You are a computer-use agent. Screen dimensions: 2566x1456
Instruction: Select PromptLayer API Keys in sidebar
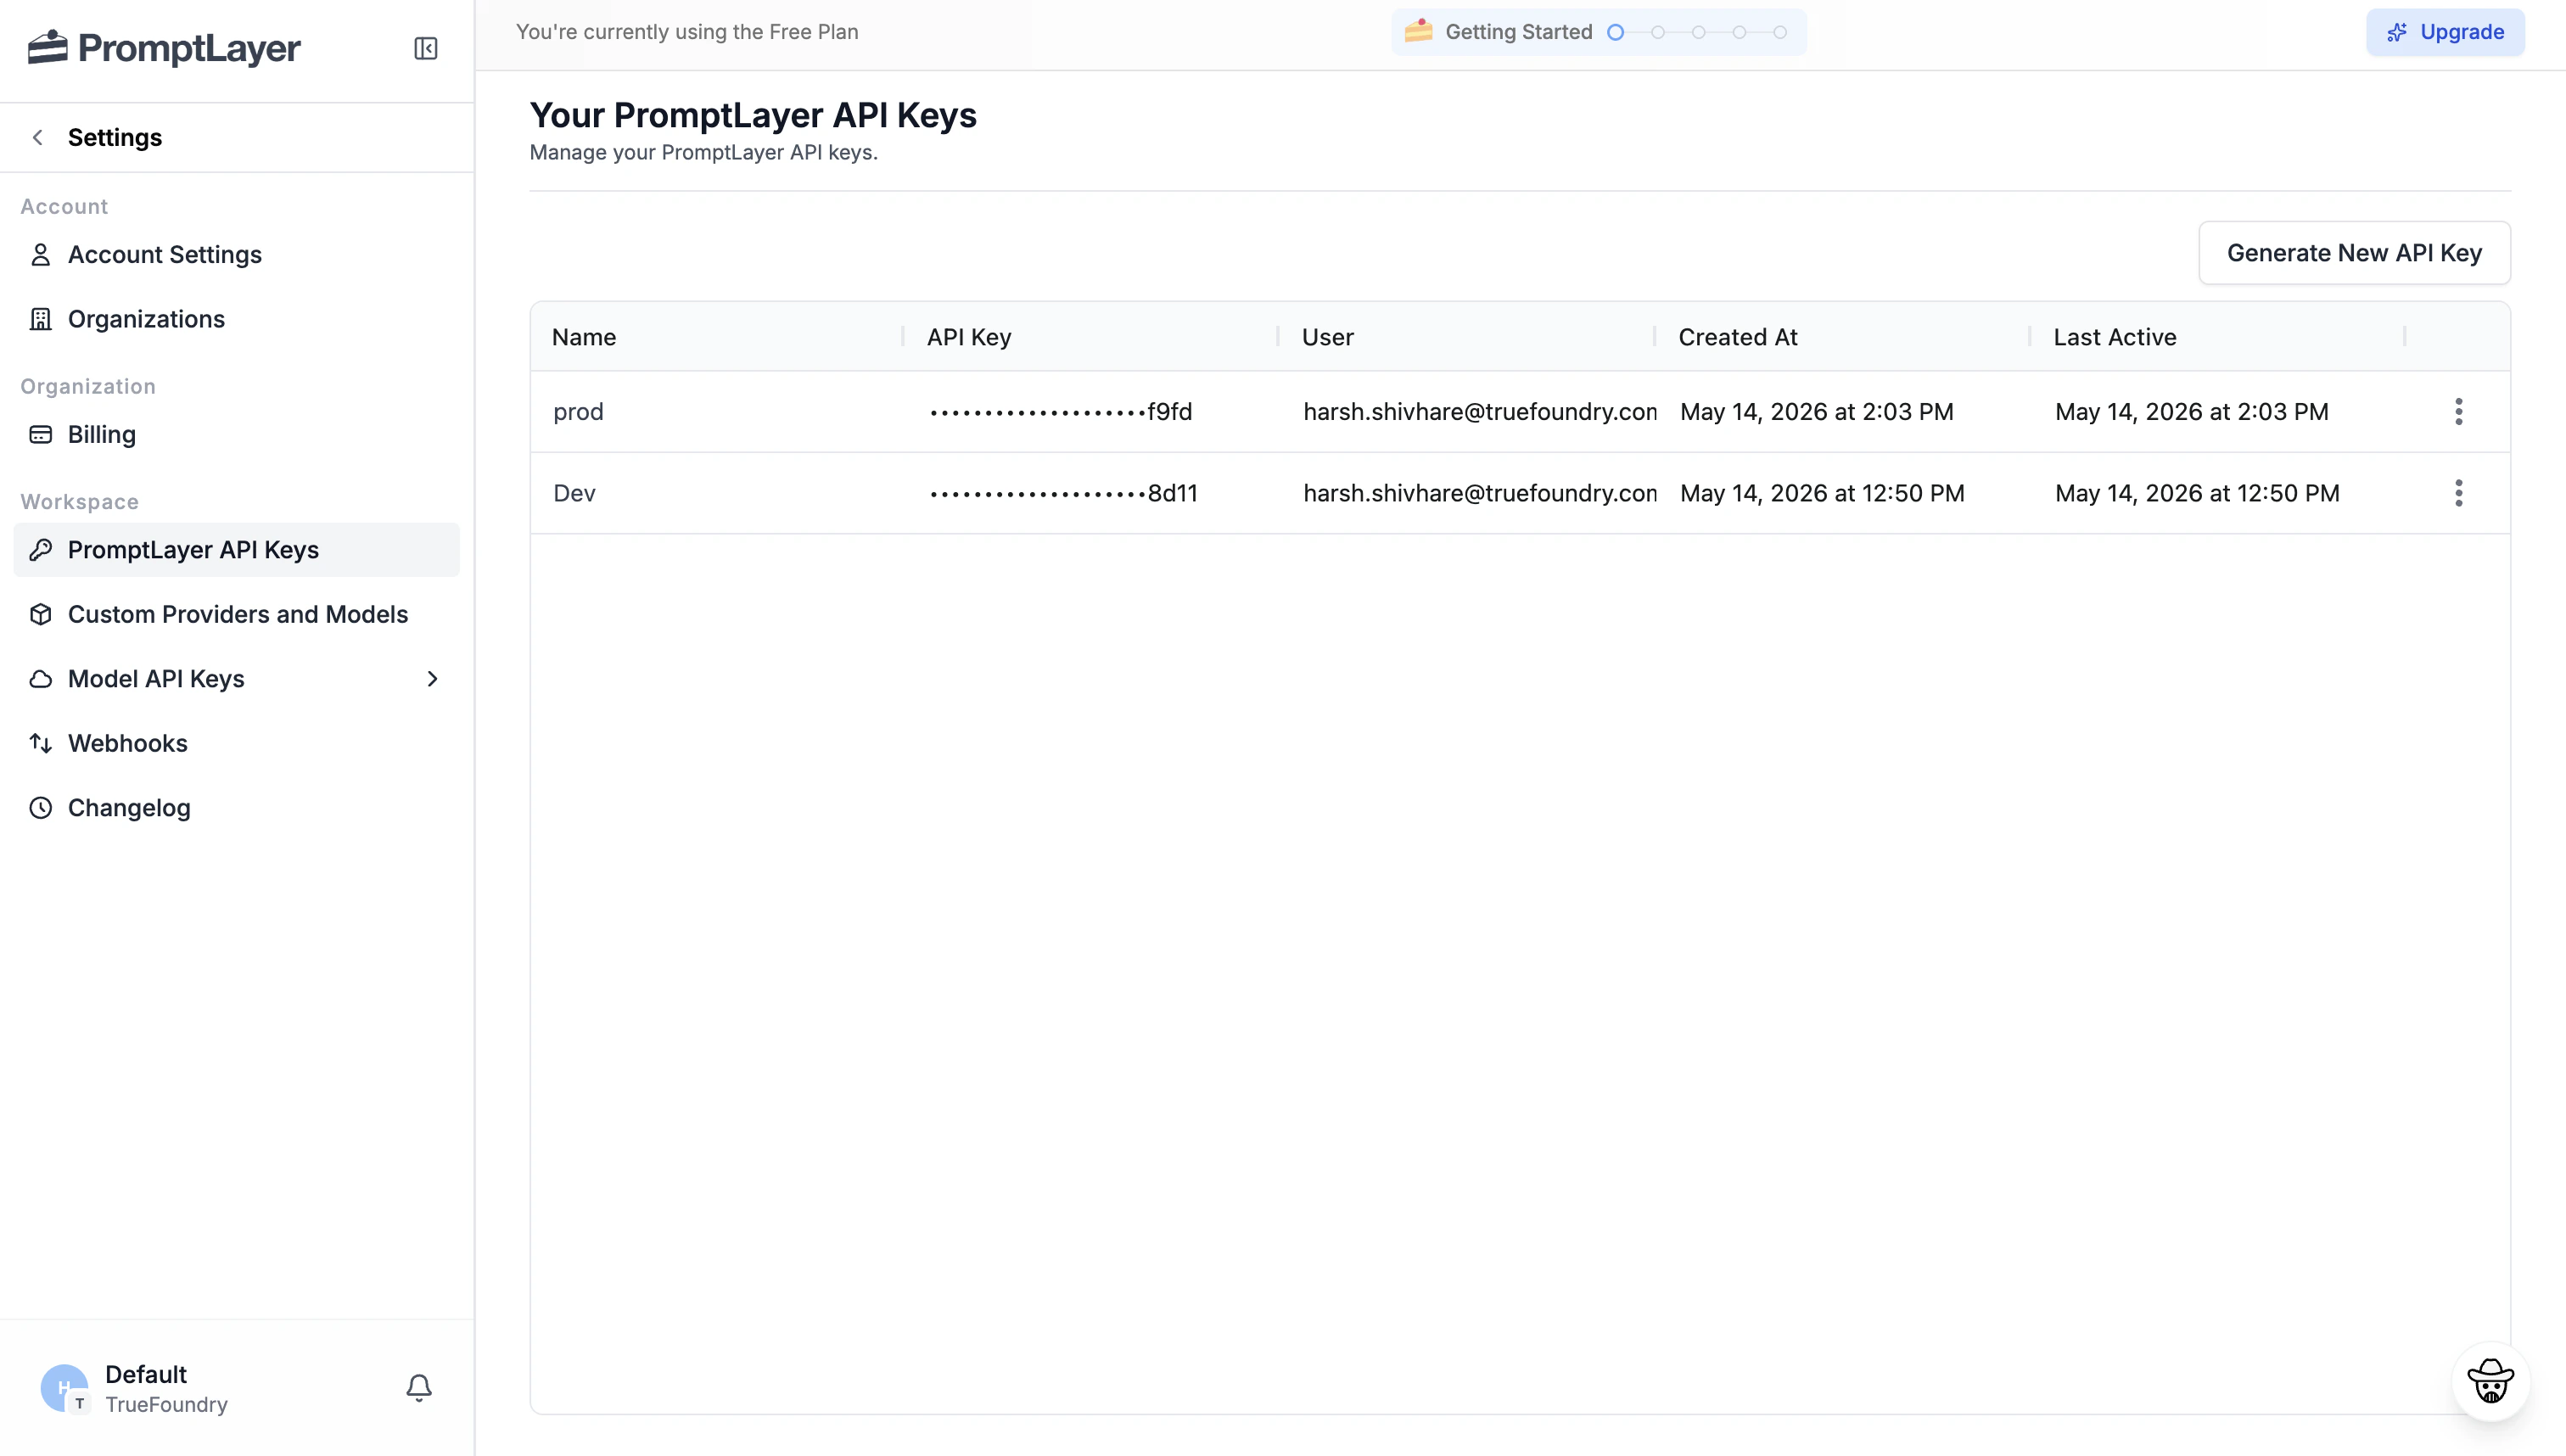coord(236,550)
